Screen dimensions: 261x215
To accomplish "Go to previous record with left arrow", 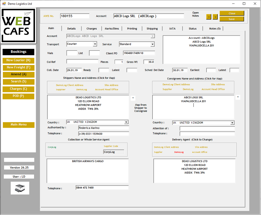I will (209, 17).
